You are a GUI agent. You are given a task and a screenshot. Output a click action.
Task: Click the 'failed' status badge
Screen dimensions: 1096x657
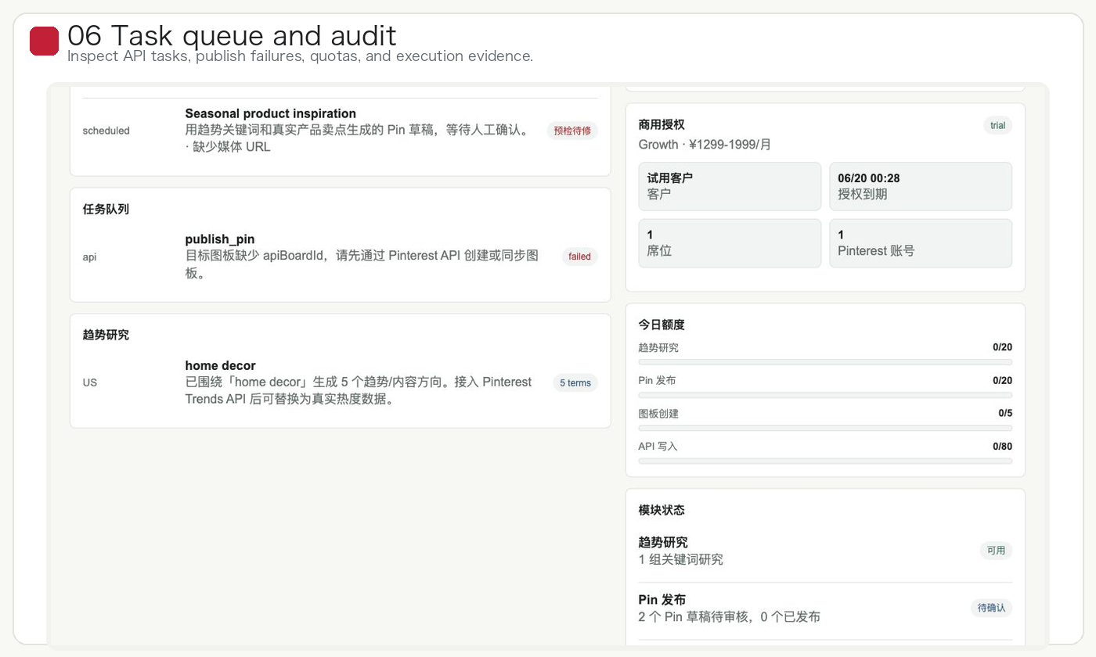(x=579, y=257)
